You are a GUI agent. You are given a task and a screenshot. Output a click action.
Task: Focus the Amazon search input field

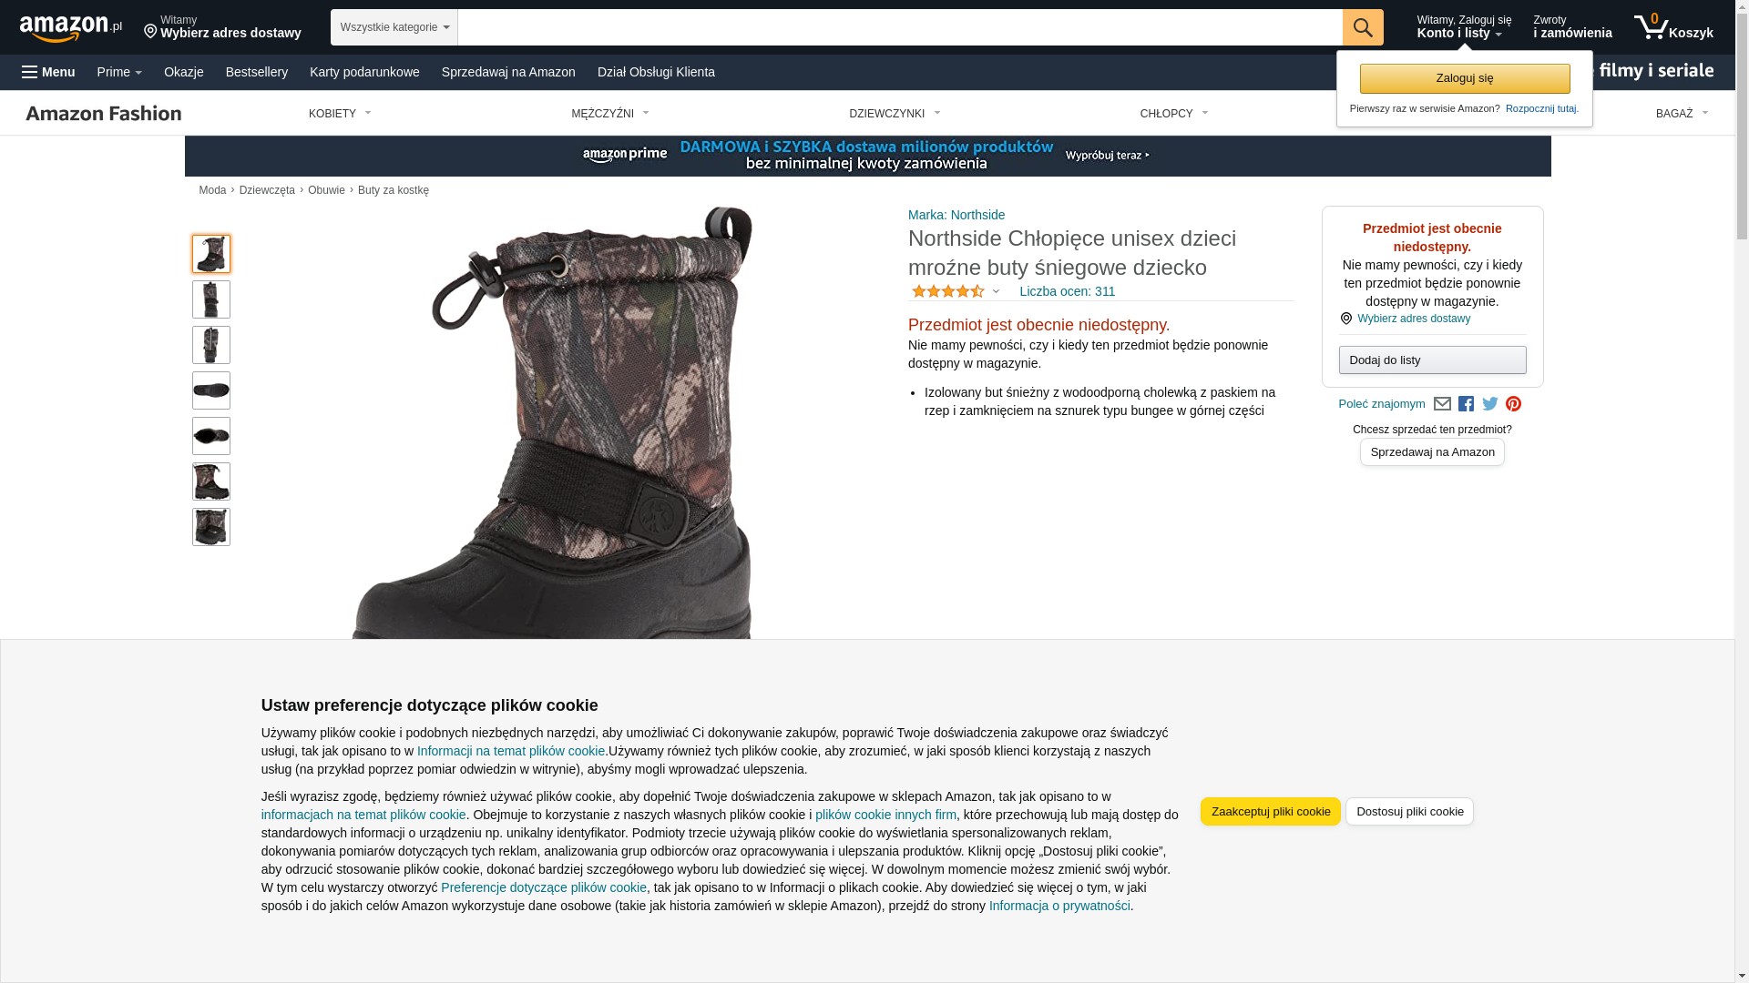900,27
